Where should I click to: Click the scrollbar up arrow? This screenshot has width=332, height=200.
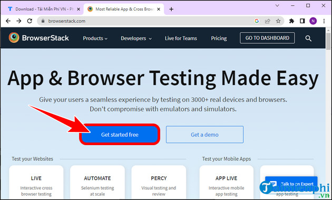(x=328, y=30)
